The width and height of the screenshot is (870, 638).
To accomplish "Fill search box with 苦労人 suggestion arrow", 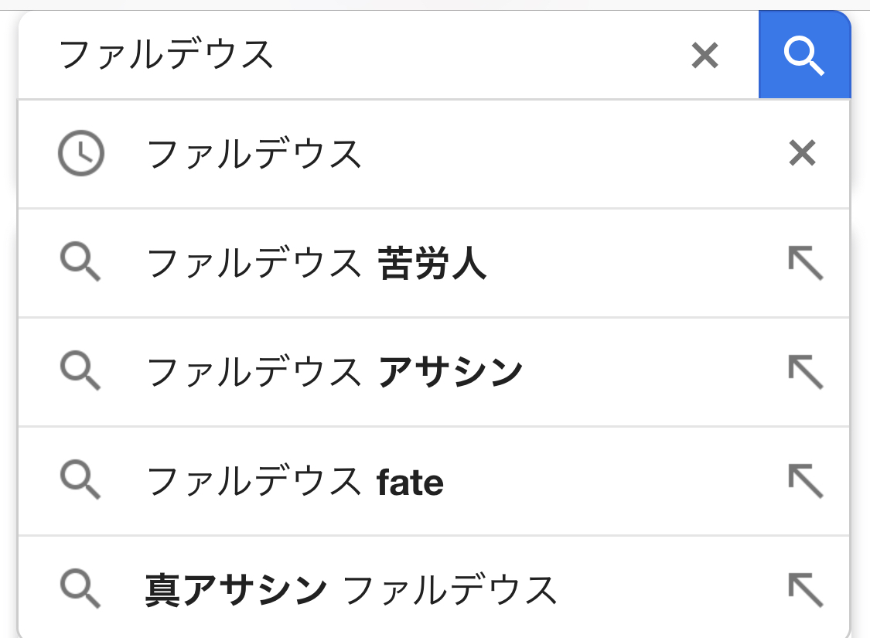I will (805, 264).
